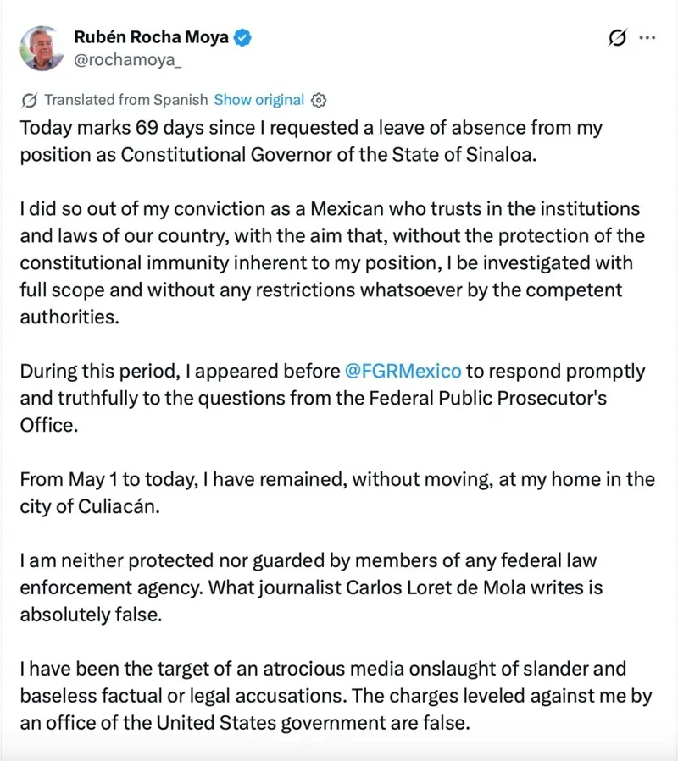Click the text During this period

pos(97,371)
